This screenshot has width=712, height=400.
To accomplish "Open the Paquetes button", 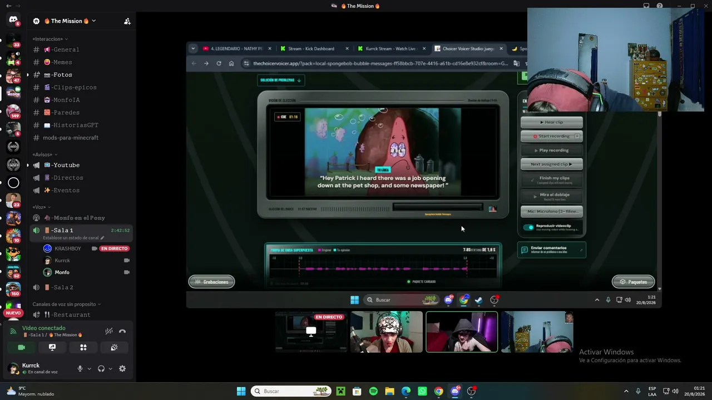I will point(633,282).
